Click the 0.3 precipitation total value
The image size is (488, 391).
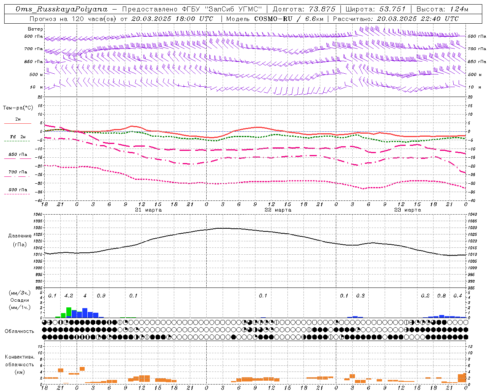point(360,296)
